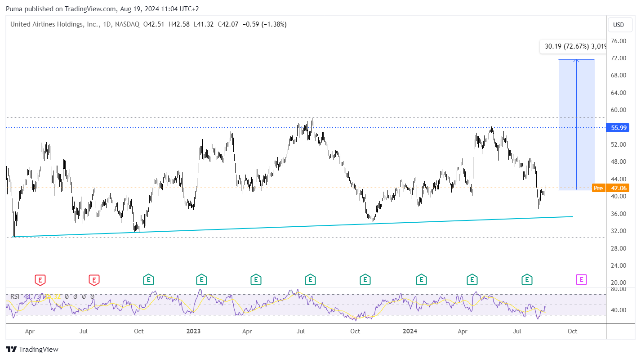Click the 48.00 price axis label

(x=619, y=162)
